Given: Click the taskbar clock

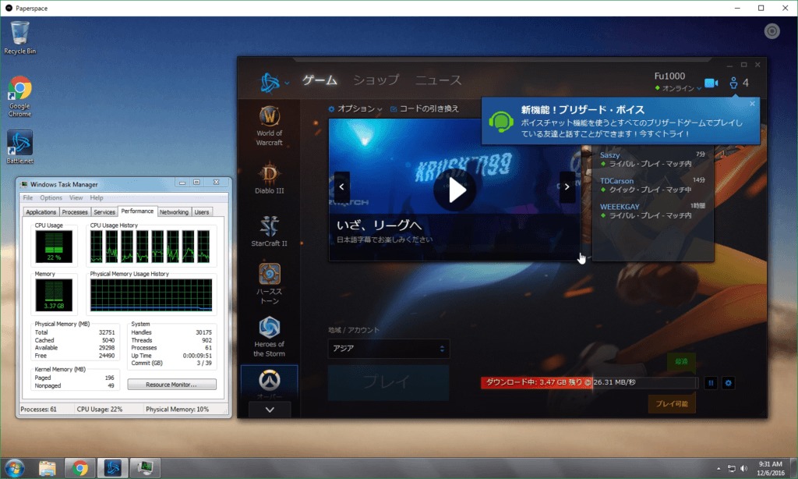Looking at the screenshot, I should click(x=771, y=468).
